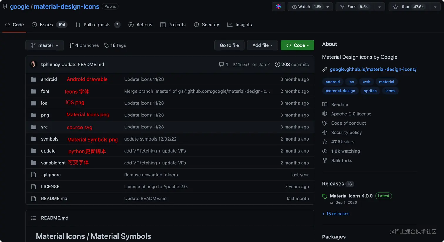Click the fork icon beside 9.5k forks

325,160
